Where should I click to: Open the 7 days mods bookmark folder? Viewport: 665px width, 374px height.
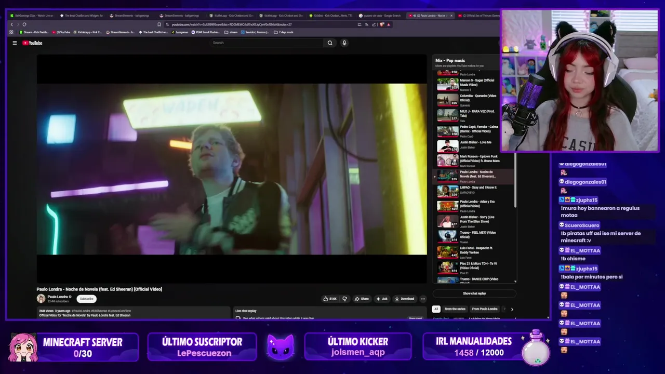pos(284,32)
